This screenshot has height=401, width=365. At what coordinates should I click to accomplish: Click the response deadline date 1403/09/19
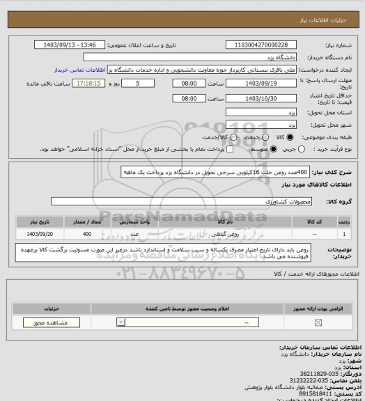[x=261, y=84]
